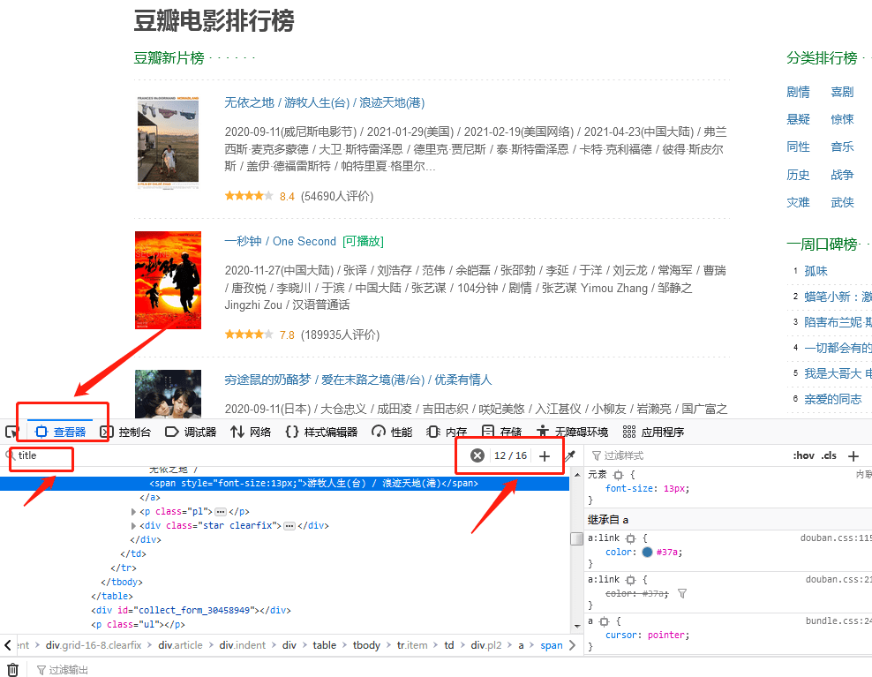The height and width of the screenshot is (677, 872).
Task: Select the div.indent breadcrumb
Action: pos(243,645)
